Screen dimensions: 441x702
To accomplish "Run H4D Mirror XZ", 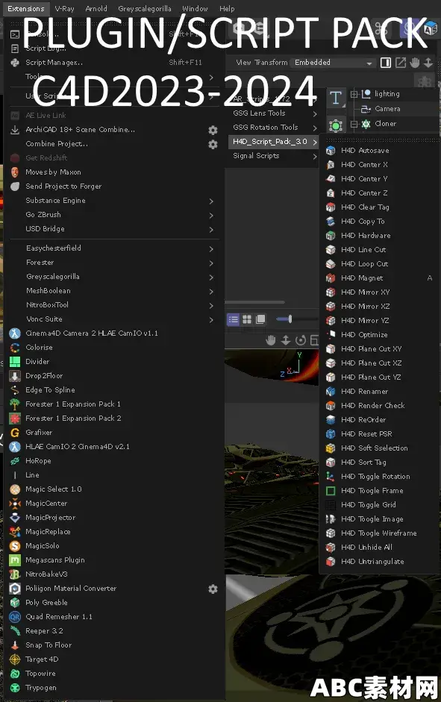I will coord(366,306).
